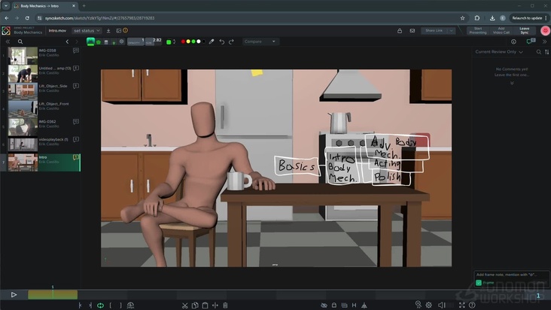Select the eyedropper color picker tool
Image resolution: width=551 pixels, height=310 pixels.
pyautogui.click(x=212, y=41)
